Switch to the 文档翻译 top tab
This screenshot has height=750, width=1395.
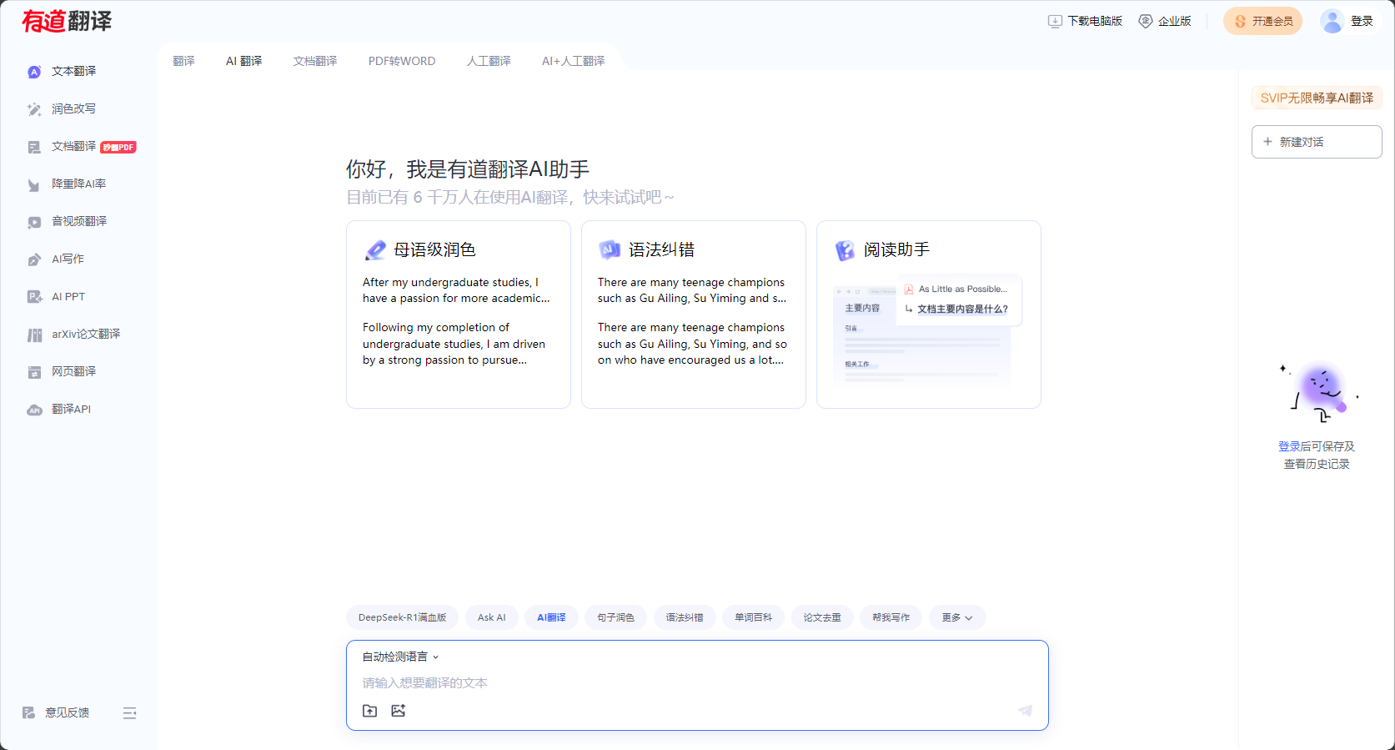point(315,61)
